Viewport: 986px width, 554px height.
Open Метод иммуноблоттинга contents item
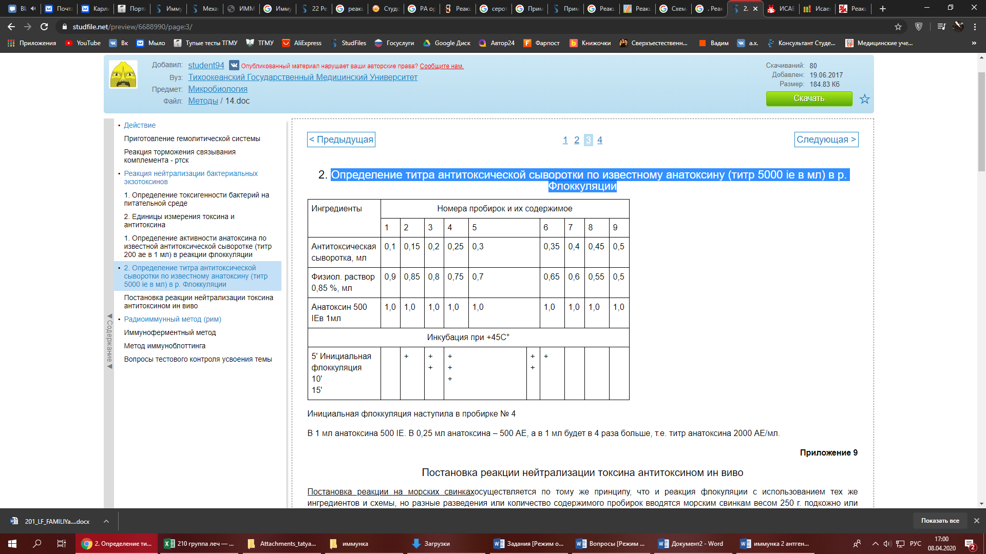click(164, 346)
